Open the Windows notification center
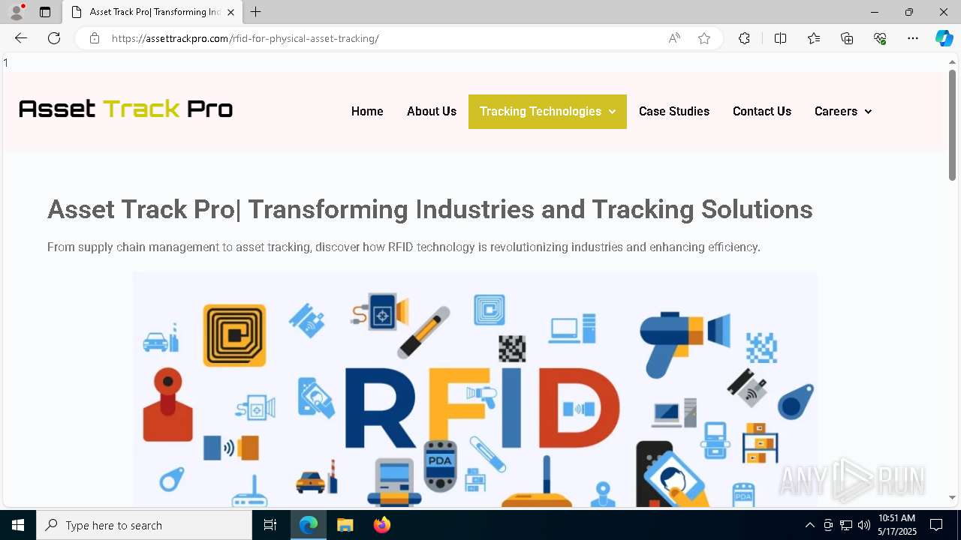The image size is (961, 540). pos(936,525)
